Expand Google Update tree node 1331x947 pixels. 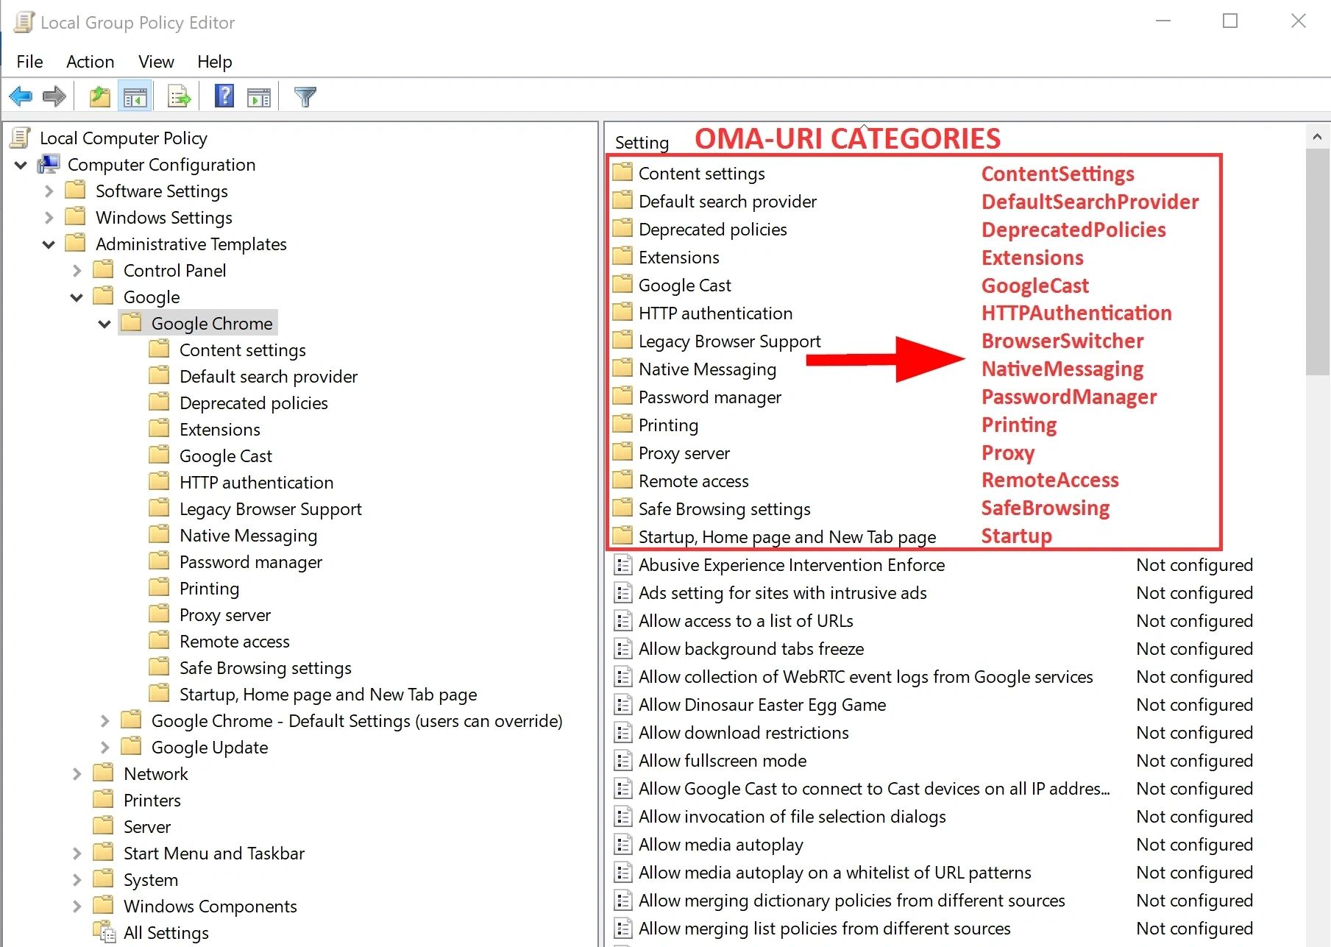(x=104, y=748)
